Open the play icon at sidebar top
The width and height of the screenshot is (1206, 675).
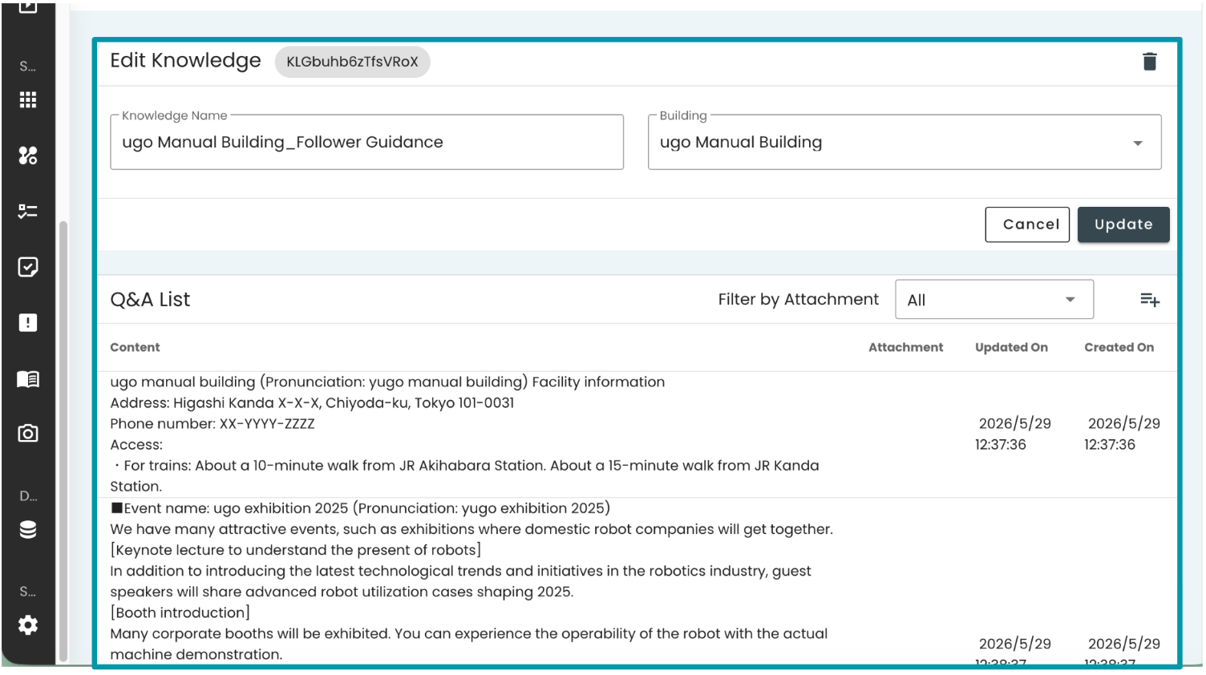[x=28, y=7]
